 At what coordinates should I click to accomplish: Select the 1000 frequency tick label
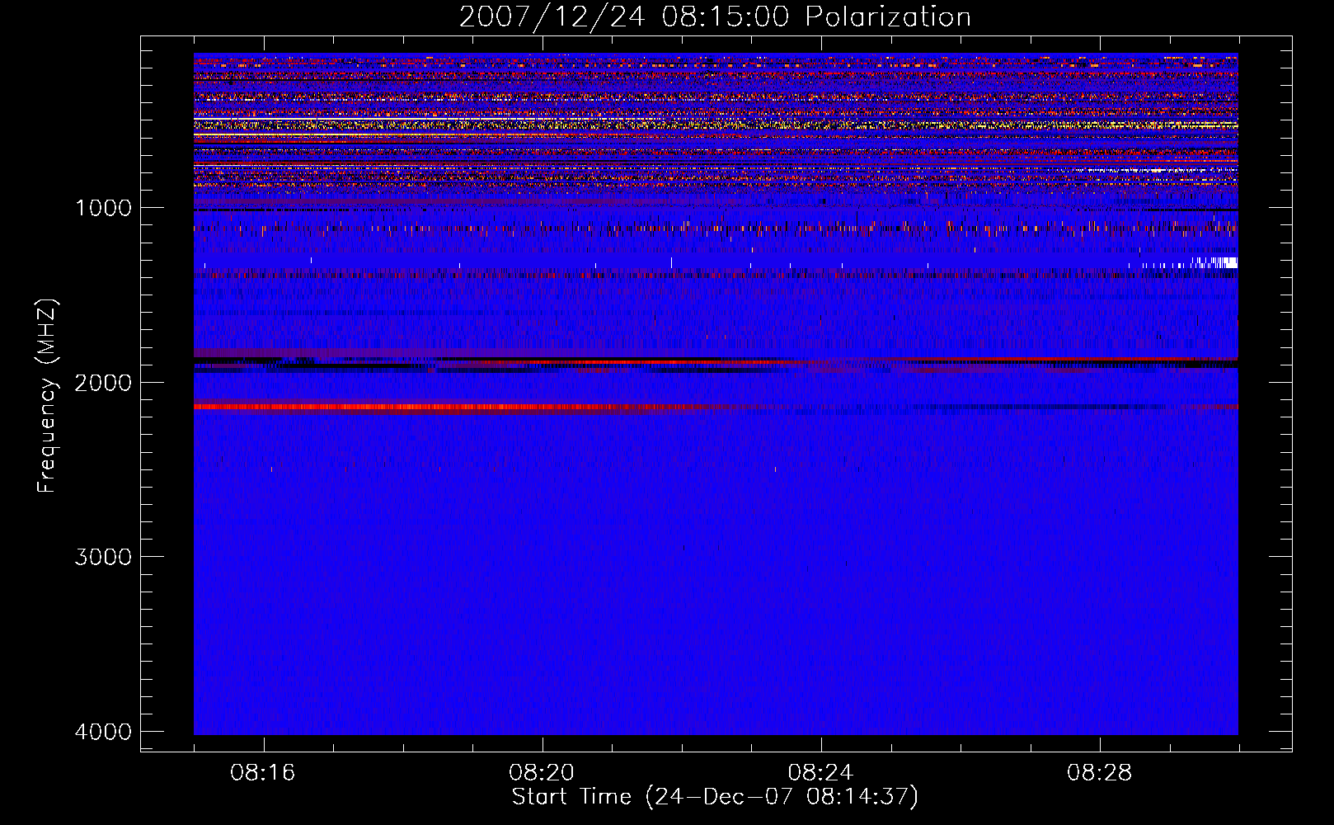click(x=103, y=208)
